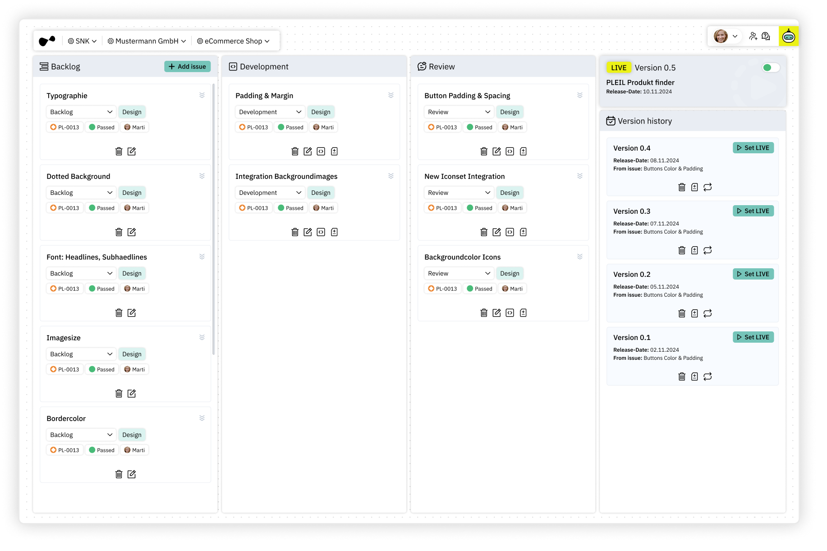Screen dimensions: 827x551
Task: Delete Version 0.2 from history
Action: pos(682,313)
